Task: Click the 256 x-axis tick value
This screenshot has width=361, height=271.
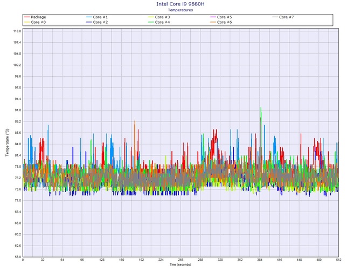Action: pos(180,260)
